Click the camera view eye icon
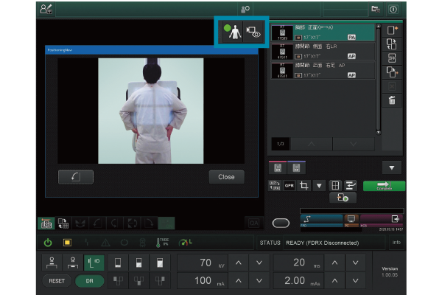Image resolution: width=442 pixels, height=295 pixels. (x=253, y=32)
